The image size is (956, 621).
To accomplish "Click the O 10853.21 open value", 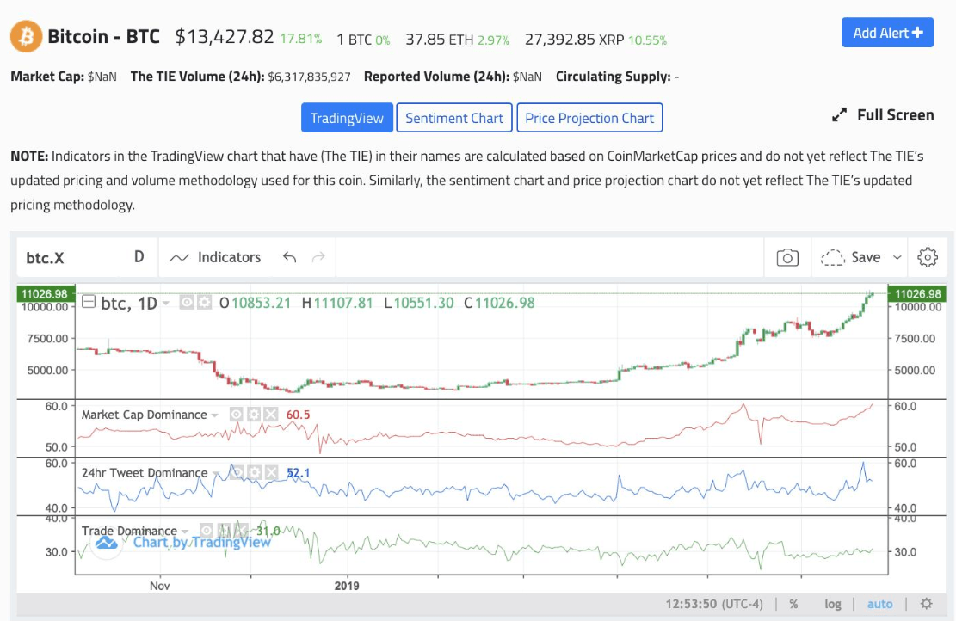I will click(x=255, y=303).
